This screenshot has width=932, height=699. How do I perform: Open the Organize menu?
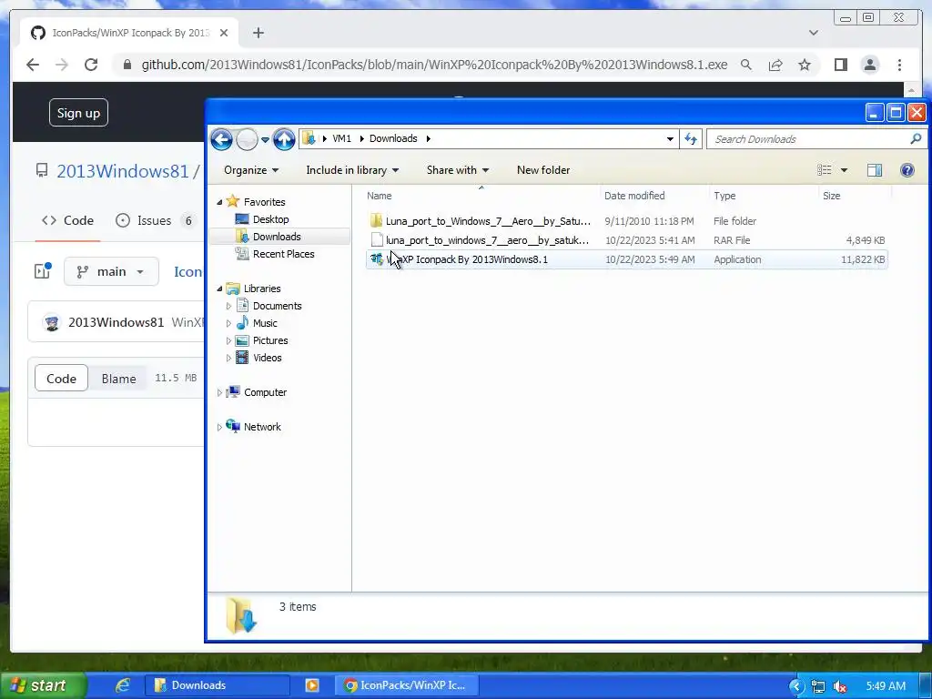[251, 170]
